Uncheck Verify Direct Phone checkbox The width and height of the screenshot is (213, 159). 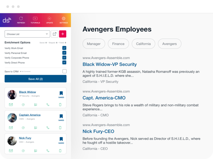pos(64,62)
